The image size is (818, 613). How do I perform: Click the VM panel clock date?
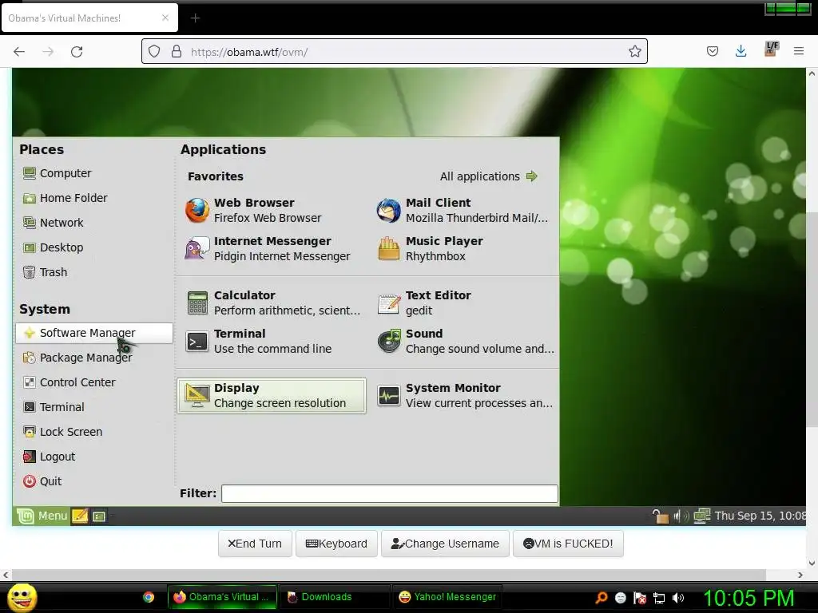tap(760, 516)
